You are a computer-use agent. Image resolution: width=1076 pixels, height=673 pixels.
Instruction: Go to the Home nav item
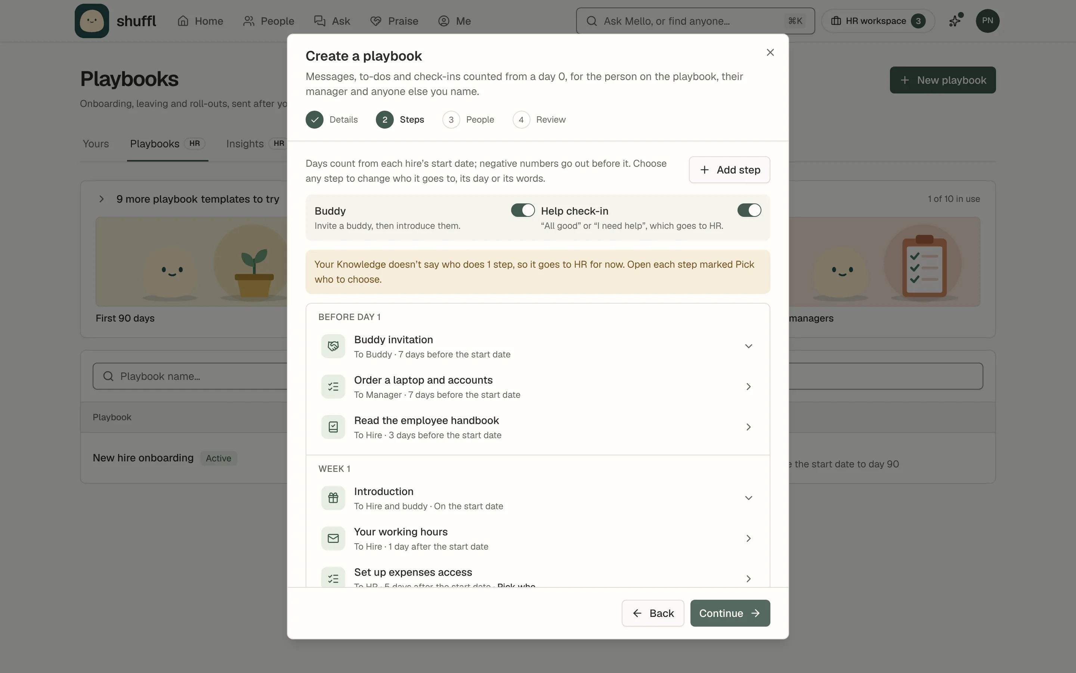(200, 21)
